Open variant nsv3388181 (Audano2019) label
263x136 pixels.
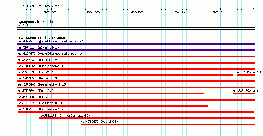[x=38, y=60]
